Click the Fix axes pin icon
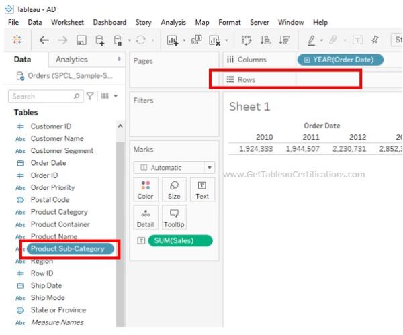403x335 pixels. (x=375, y=40)
